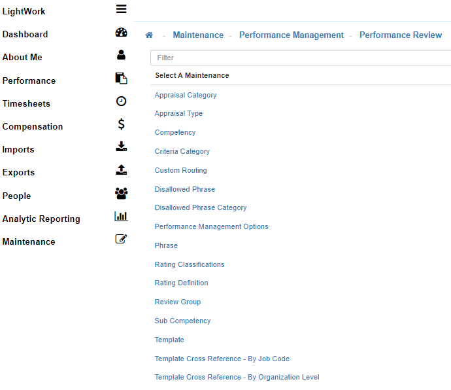This screenshot has height=390, width=451.
Task: Open Template Cross Reference - By Job Code
Action: pyautogui.click(x=222, y=359)
